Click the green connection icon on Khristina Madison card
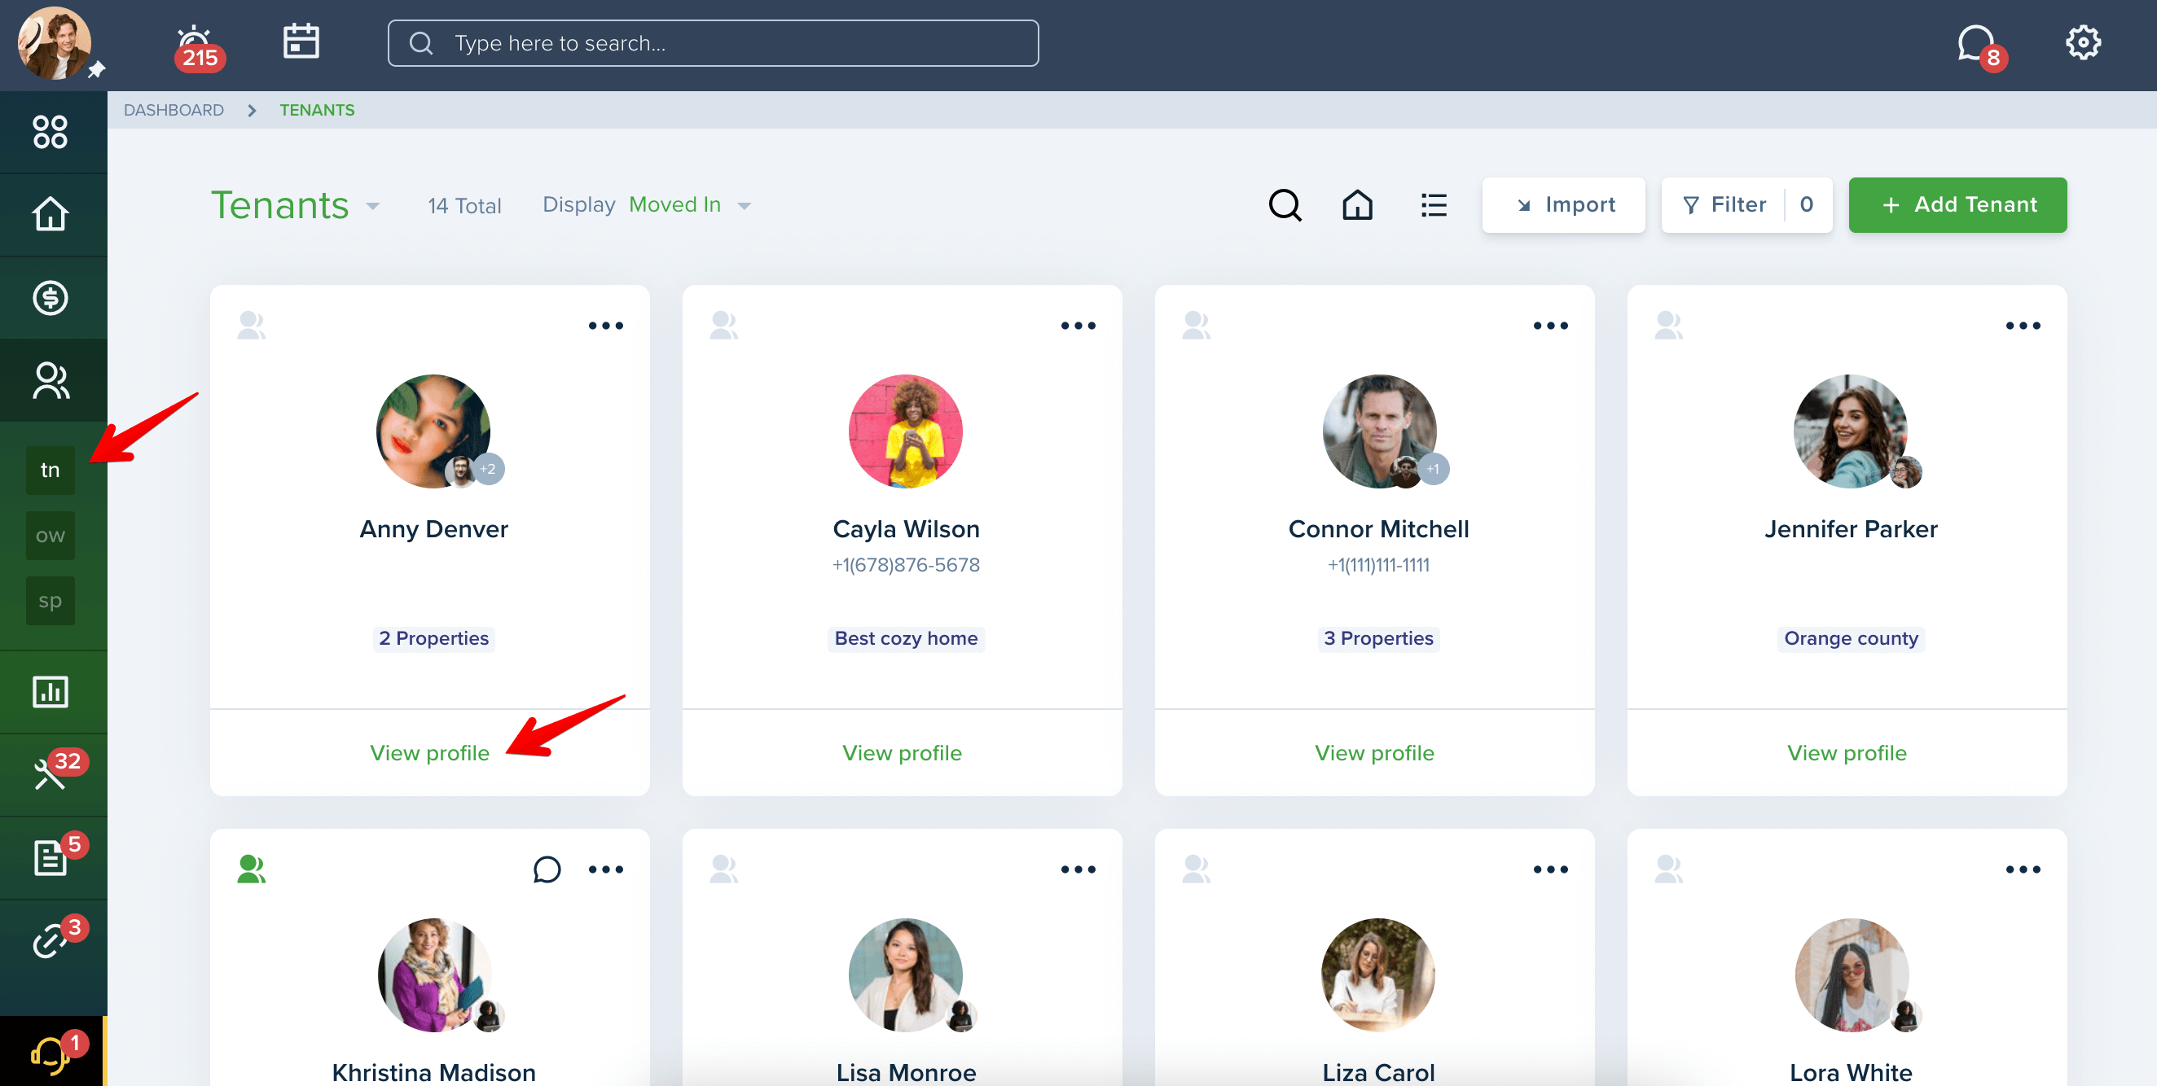This screenshot has width=2157, height=1086. pyautogui.click(x=251, y=869)
